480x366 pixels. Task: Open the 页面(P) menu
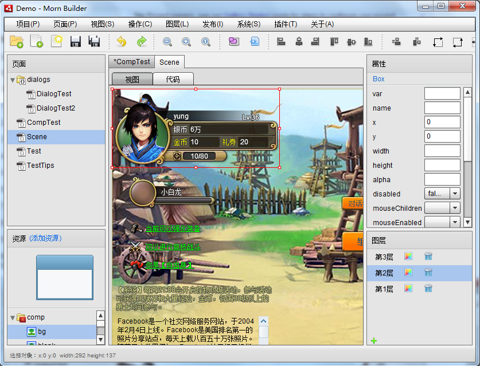(x=65, y=24)
